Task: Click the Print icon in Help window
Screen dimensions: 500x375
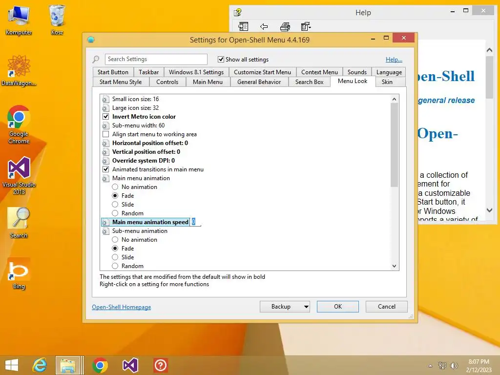Action: (x=285, y=26)
